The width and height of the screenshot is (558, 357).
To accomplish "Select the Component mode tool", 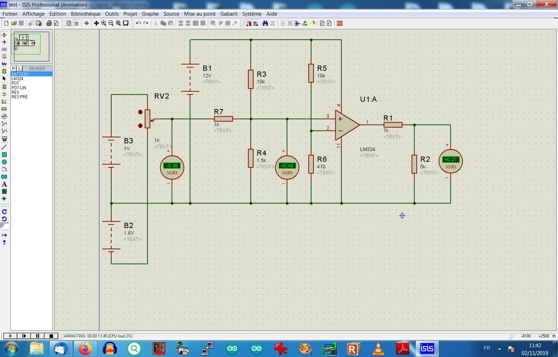I will tap(4, 35).
